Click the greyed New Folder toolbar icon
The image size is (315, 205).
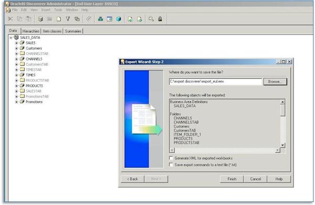click(49, 19)
